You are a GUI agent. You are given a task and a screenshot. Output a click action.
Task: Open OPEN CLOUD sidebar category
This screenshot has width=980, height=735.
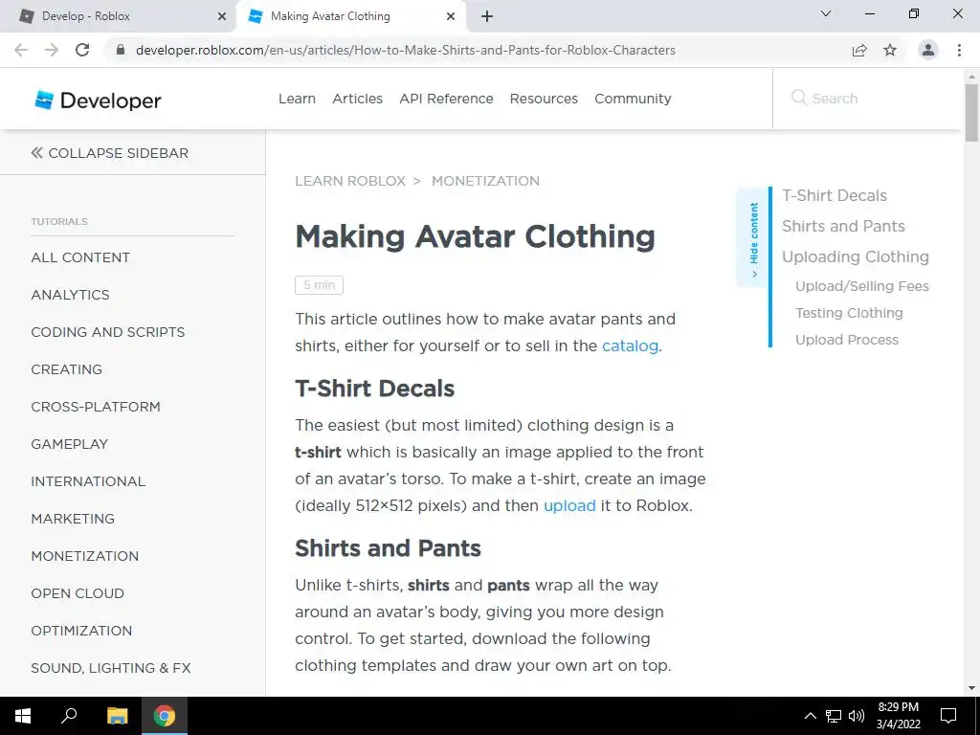(78, 593)
